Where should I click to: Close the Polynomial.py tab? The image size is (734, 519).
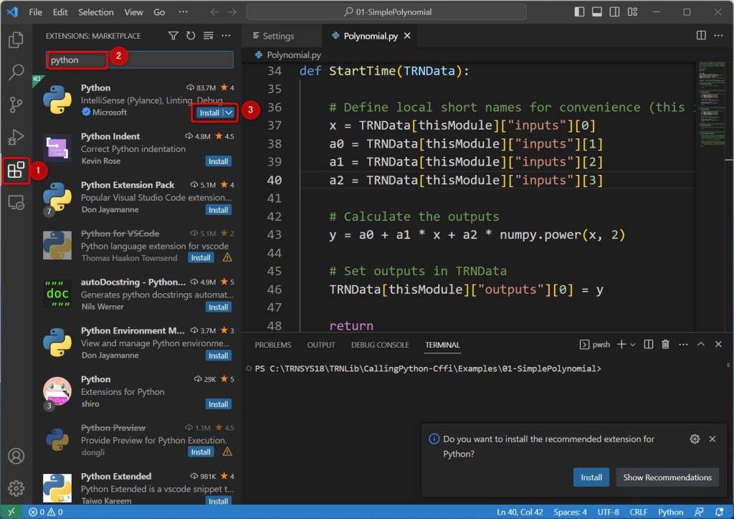[x=407, y=36]
